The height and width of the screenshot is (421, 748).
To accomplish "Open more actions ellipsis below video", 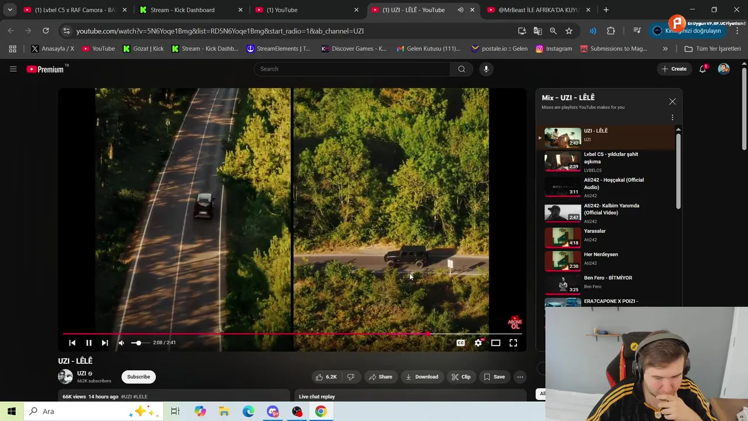I will 520,377.
